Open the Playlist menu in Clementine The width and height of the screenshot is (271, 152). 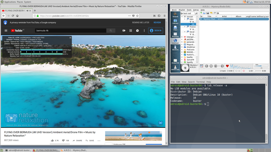click(182, 10)
